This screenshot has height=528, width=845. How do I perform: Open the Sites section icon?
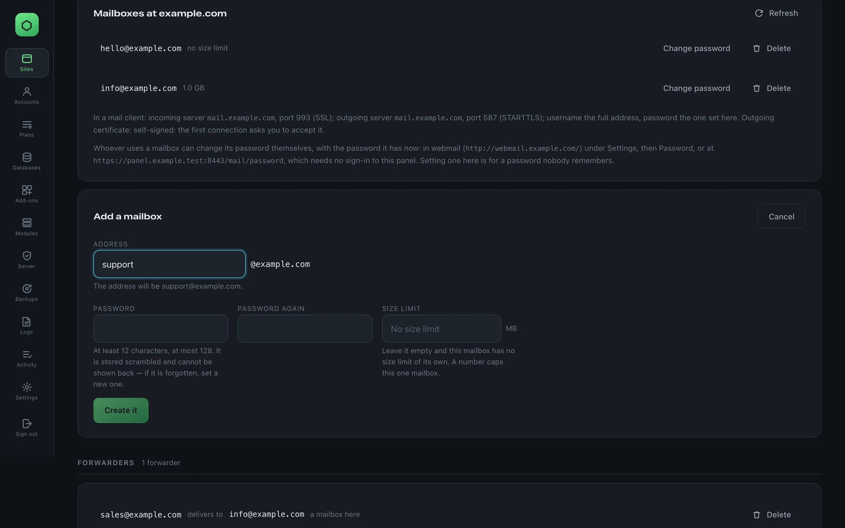[x=27, y=59]
